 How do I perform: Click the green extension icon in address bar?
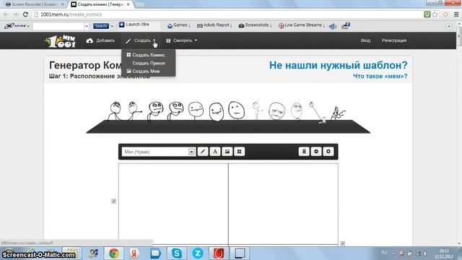[x=427, y=14]
